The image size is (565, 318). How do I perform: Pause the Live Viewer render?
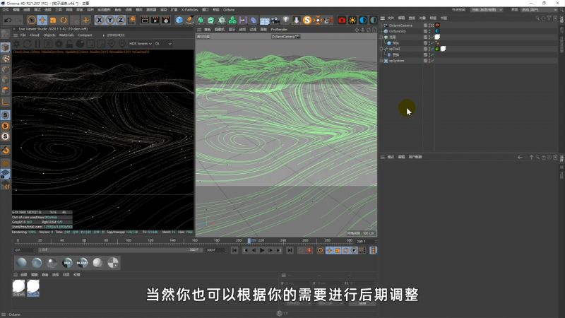tap(37, 44)
